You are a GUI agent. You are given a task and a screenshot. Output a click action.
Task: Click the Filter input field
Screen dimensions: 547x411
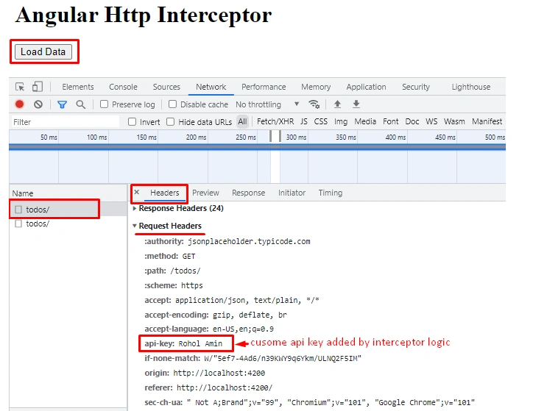(66, 122)
